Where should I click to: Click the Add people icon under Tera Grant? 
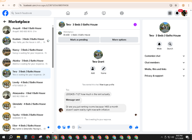(x=93, y=68)
